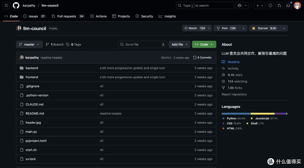Open dropdown next to Copilot icon
The image size is (304, 168).
coord(246,6)
